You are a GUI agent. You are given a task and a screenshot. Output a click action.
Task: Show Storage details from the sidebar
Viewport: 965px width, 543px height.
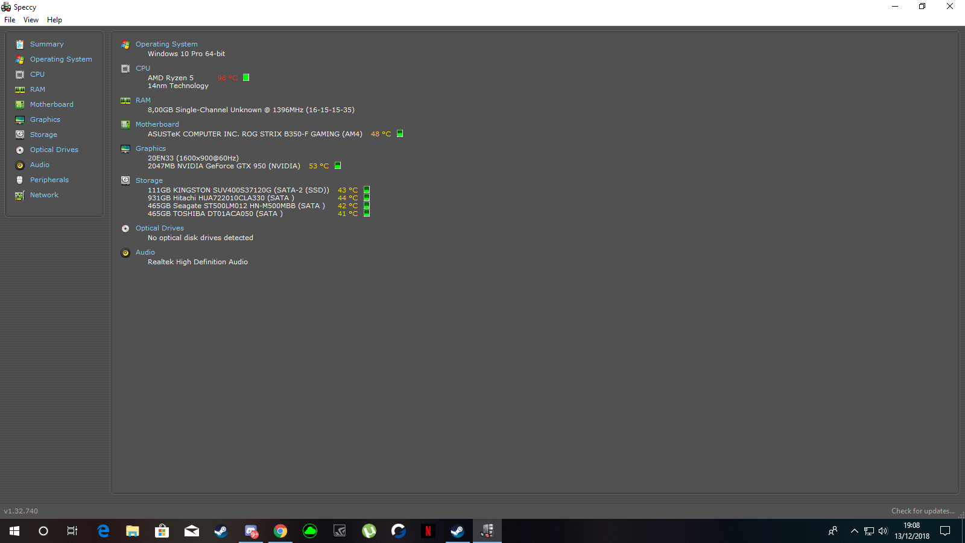coord(43,135)
